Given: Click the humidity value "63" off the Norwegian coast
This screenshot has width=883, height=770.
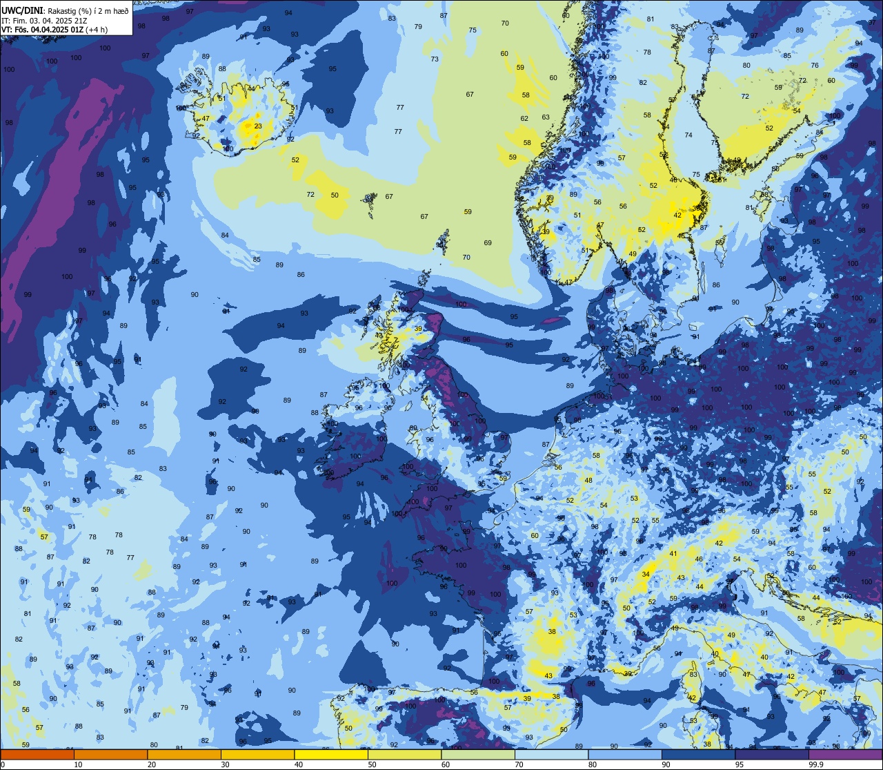Looking at the screenshot, I should coord(546,117).
